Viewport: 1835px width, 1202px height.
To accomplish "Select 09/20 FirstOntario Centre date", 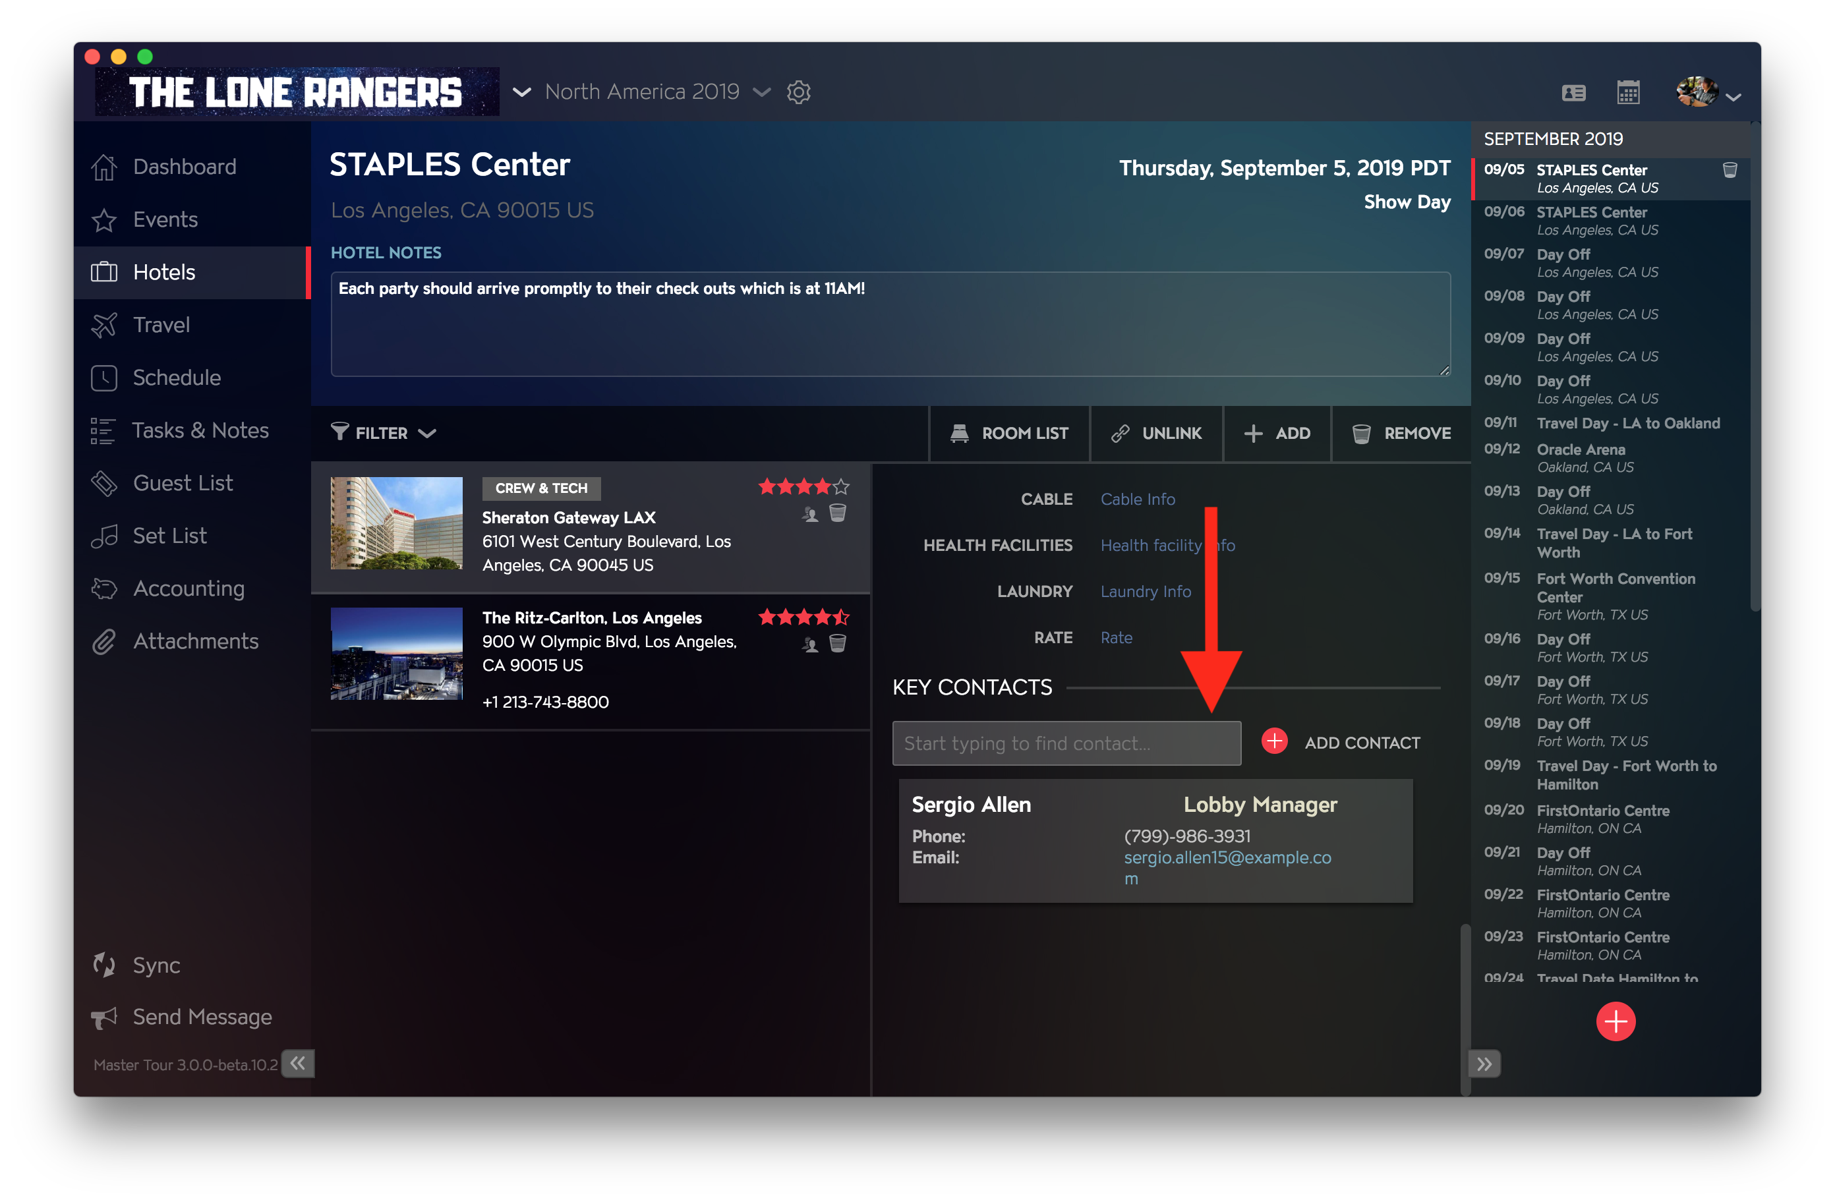I will (1611, 819).
